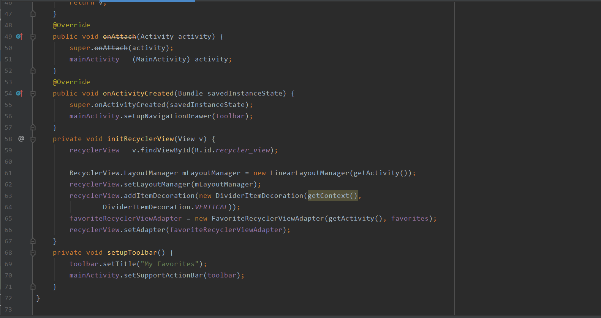Viewport: 601px width, 318px height.
Task: Click the "My Favorites" string literal
Action: [x=169, y=264]
